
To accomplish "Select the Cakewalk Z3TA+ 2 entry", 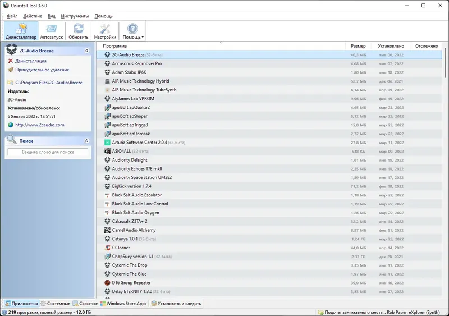I will (x=269, y=222).
